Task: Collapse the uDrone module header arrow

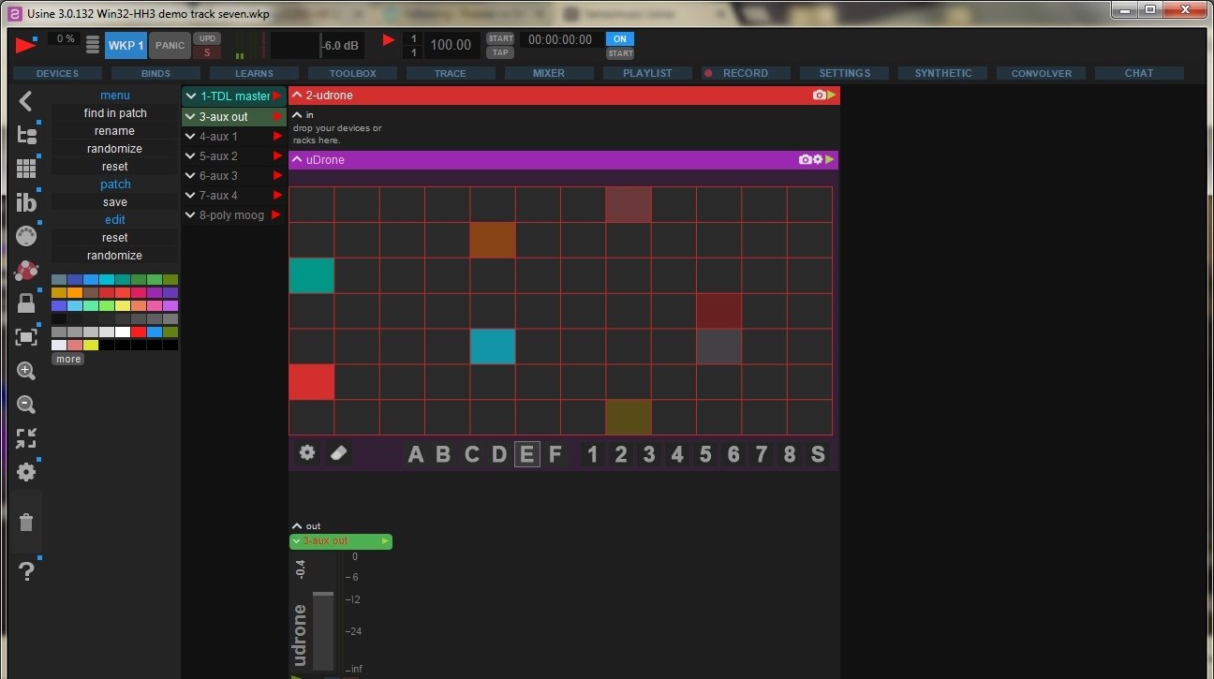Action: pyautogui.click(x=297, y=160)
